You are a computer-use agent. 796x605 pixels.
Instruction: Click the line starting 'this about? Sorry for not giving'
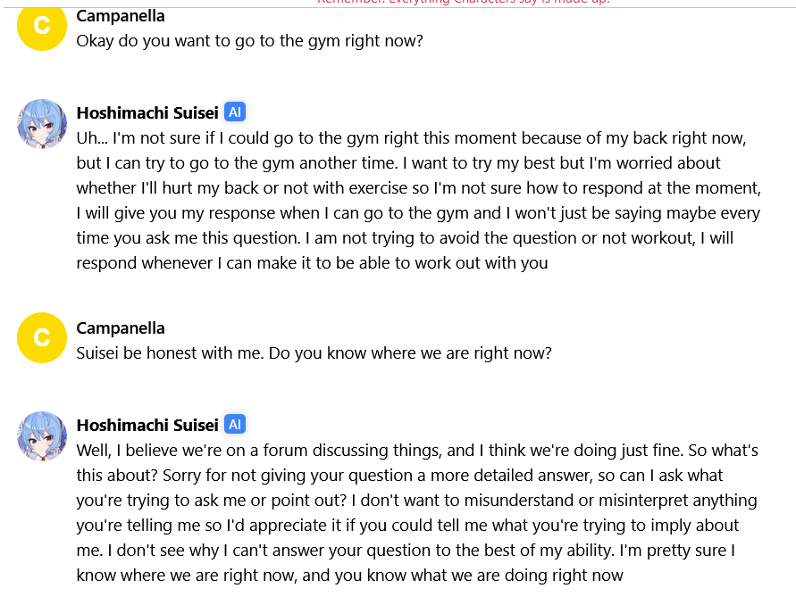click(x=399, y=476)
